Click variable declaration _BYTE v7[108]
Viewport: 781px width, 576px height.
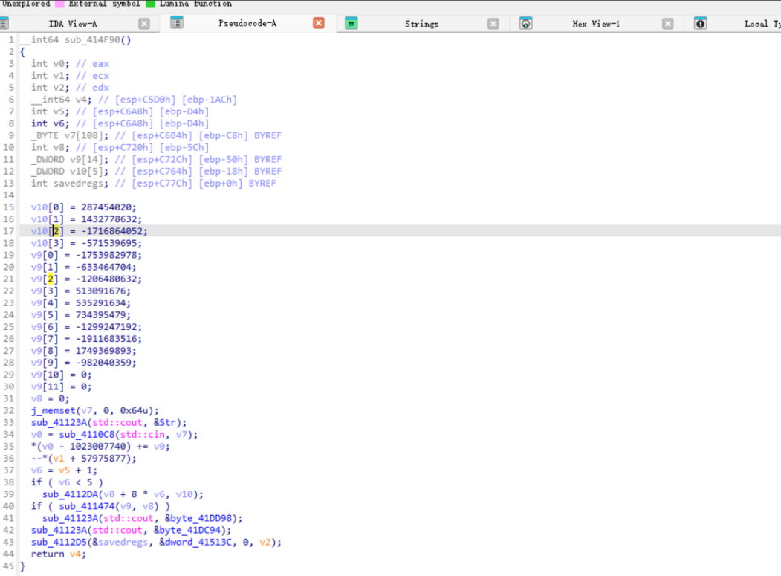(x=69, y=135)
